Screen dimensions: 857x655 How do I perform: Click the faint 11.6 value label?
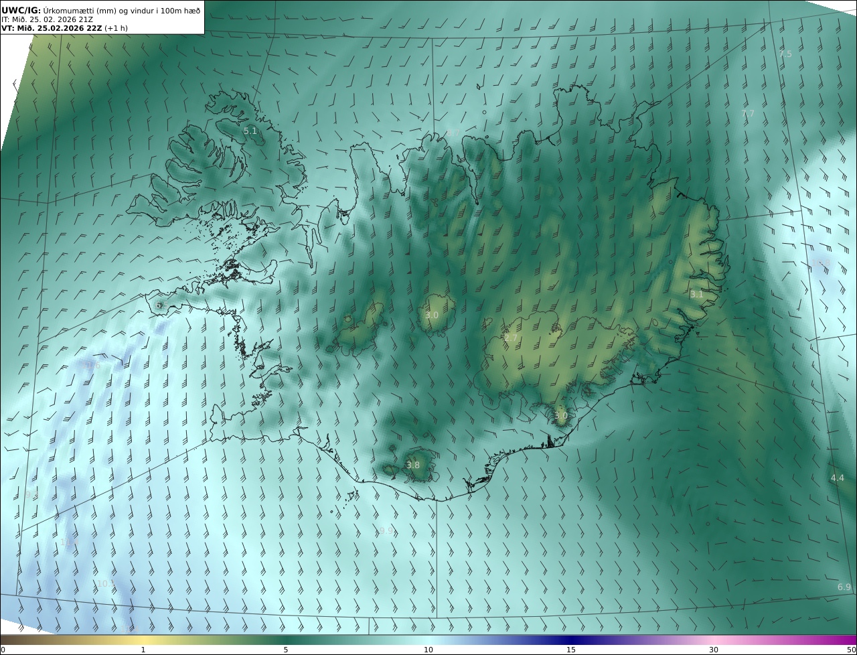pos(92,365)
